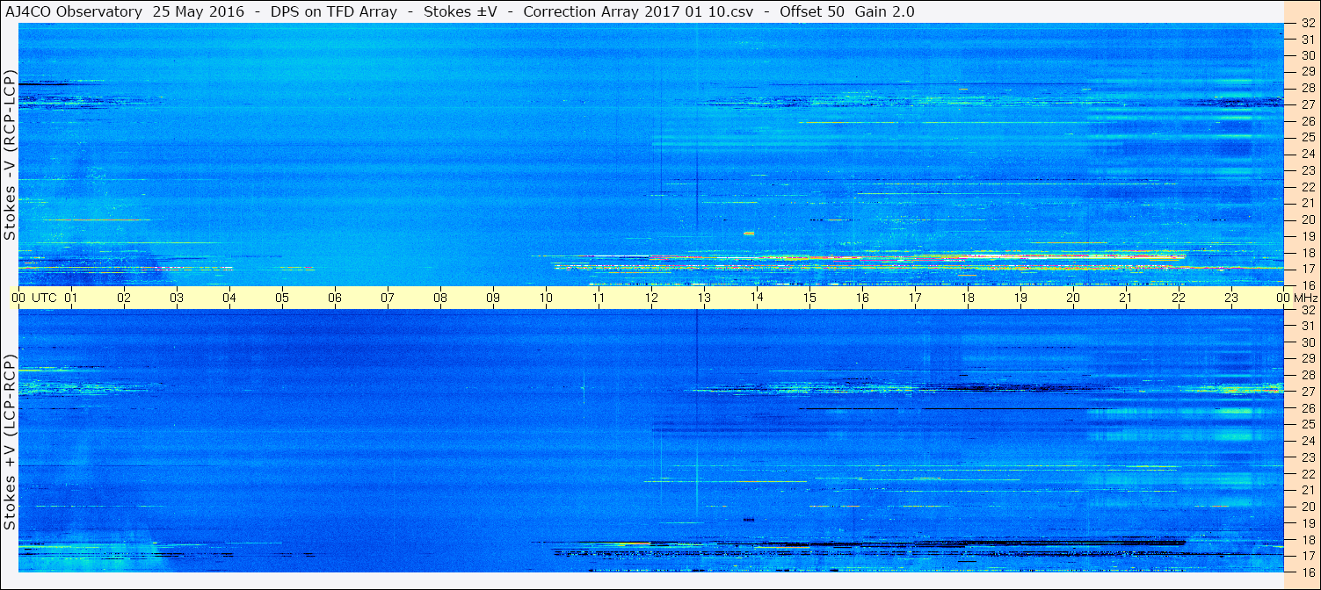Click the 18 MHz label of Stokes -V panel
Screen dimensions: 1321x590
[1307, 253]
